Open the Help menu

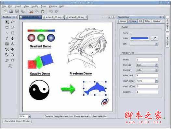click(x=62, y=6)
